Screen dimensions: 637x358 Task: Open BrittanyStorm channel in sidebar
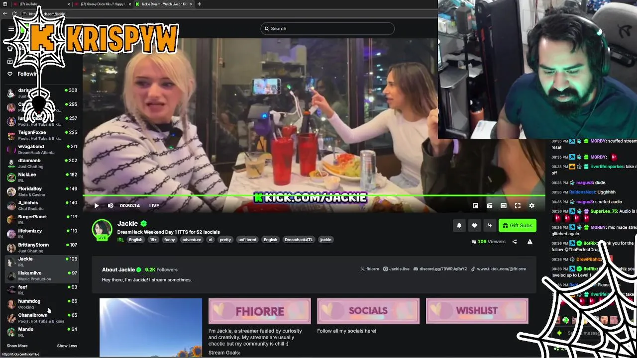point(42,248)
